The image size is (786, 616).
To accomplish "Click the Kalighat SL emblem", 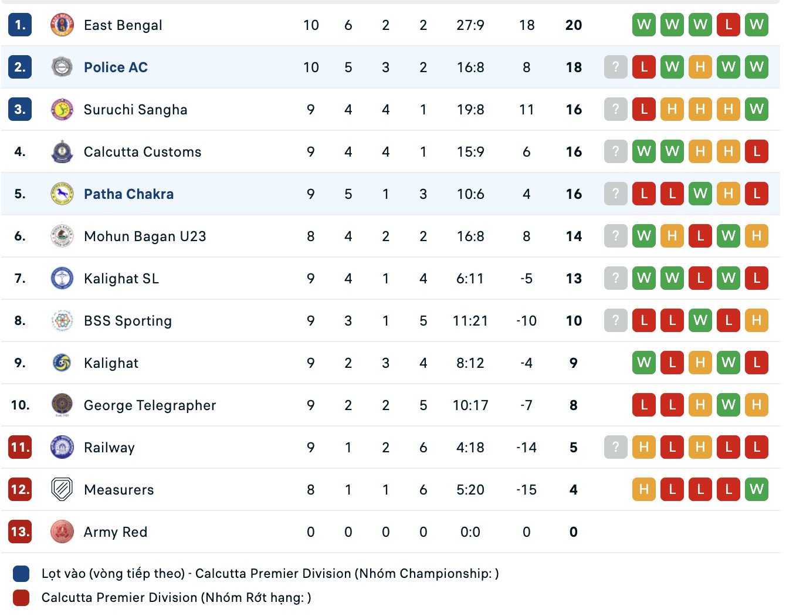I will [x=62, y=279].
